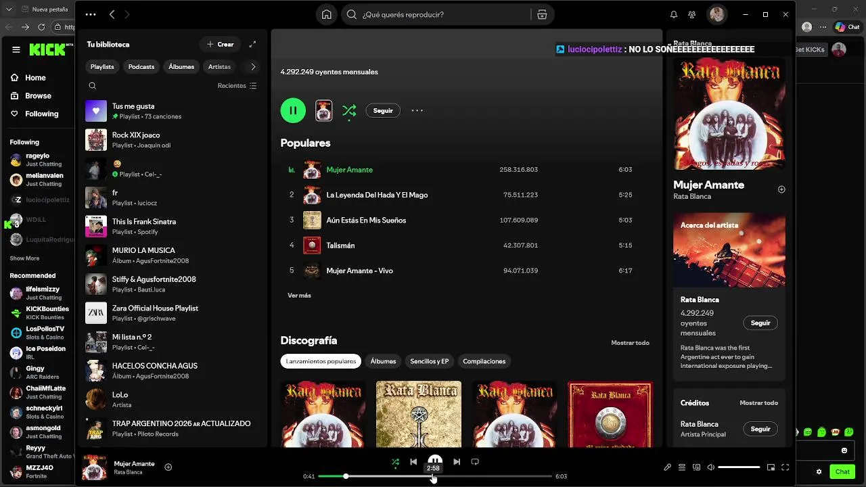Select the Compilaciones tab
Screen dimensions: 866x487
tap(484, 361)
